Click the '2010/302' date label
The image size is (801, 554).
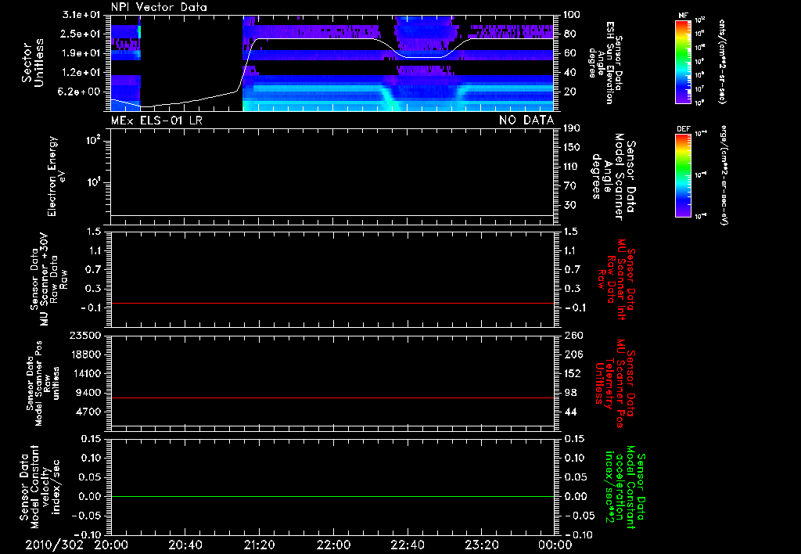(54, 545)
